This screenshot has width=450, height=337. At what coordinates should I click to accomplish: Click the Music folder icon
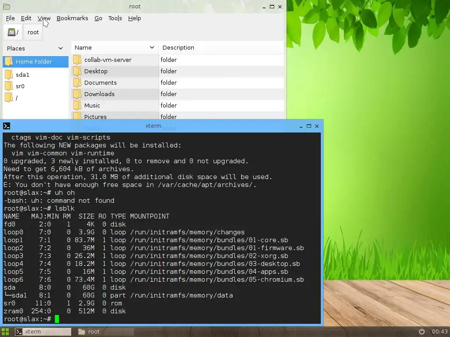point(77,105)
